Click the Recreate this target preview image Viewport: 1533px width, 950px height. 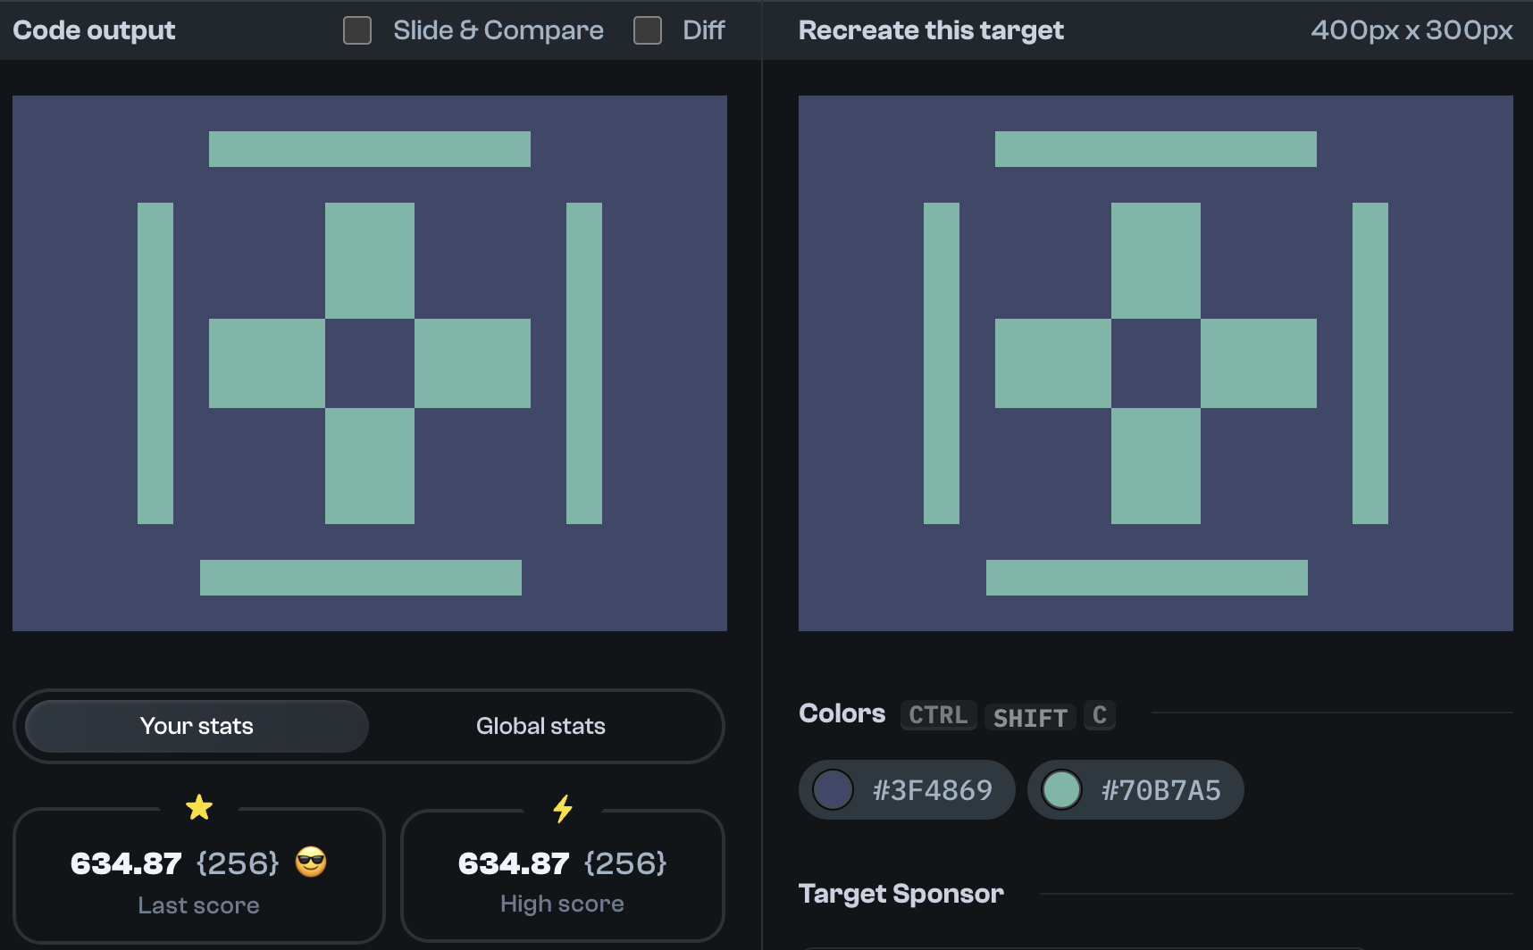[x=1156, y=363]
